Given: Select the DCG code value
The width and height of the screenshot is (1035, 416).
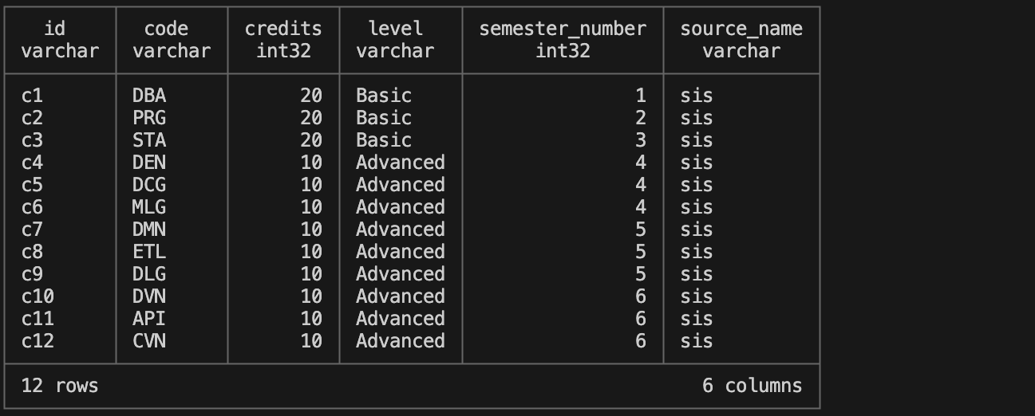Looking at the screenshot, I should coord(149,185).
